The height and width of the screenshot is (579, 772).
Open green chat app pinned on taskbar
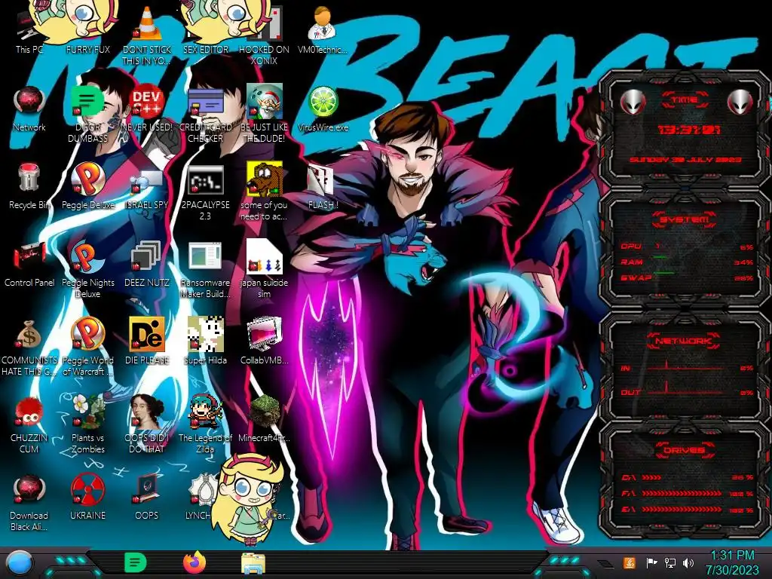(136, 562)
